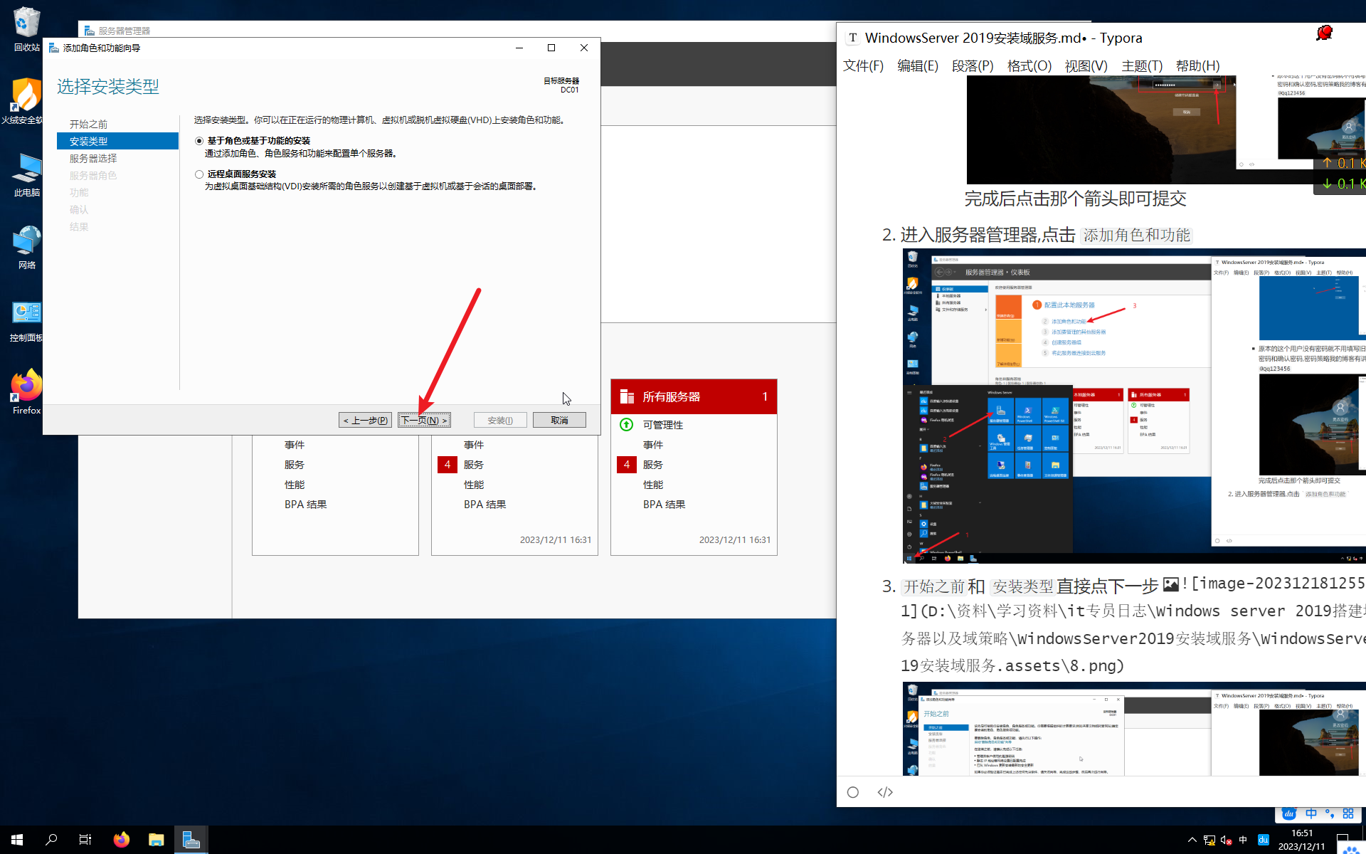Select role-based or feature-based installation

[x=199, y=141]
